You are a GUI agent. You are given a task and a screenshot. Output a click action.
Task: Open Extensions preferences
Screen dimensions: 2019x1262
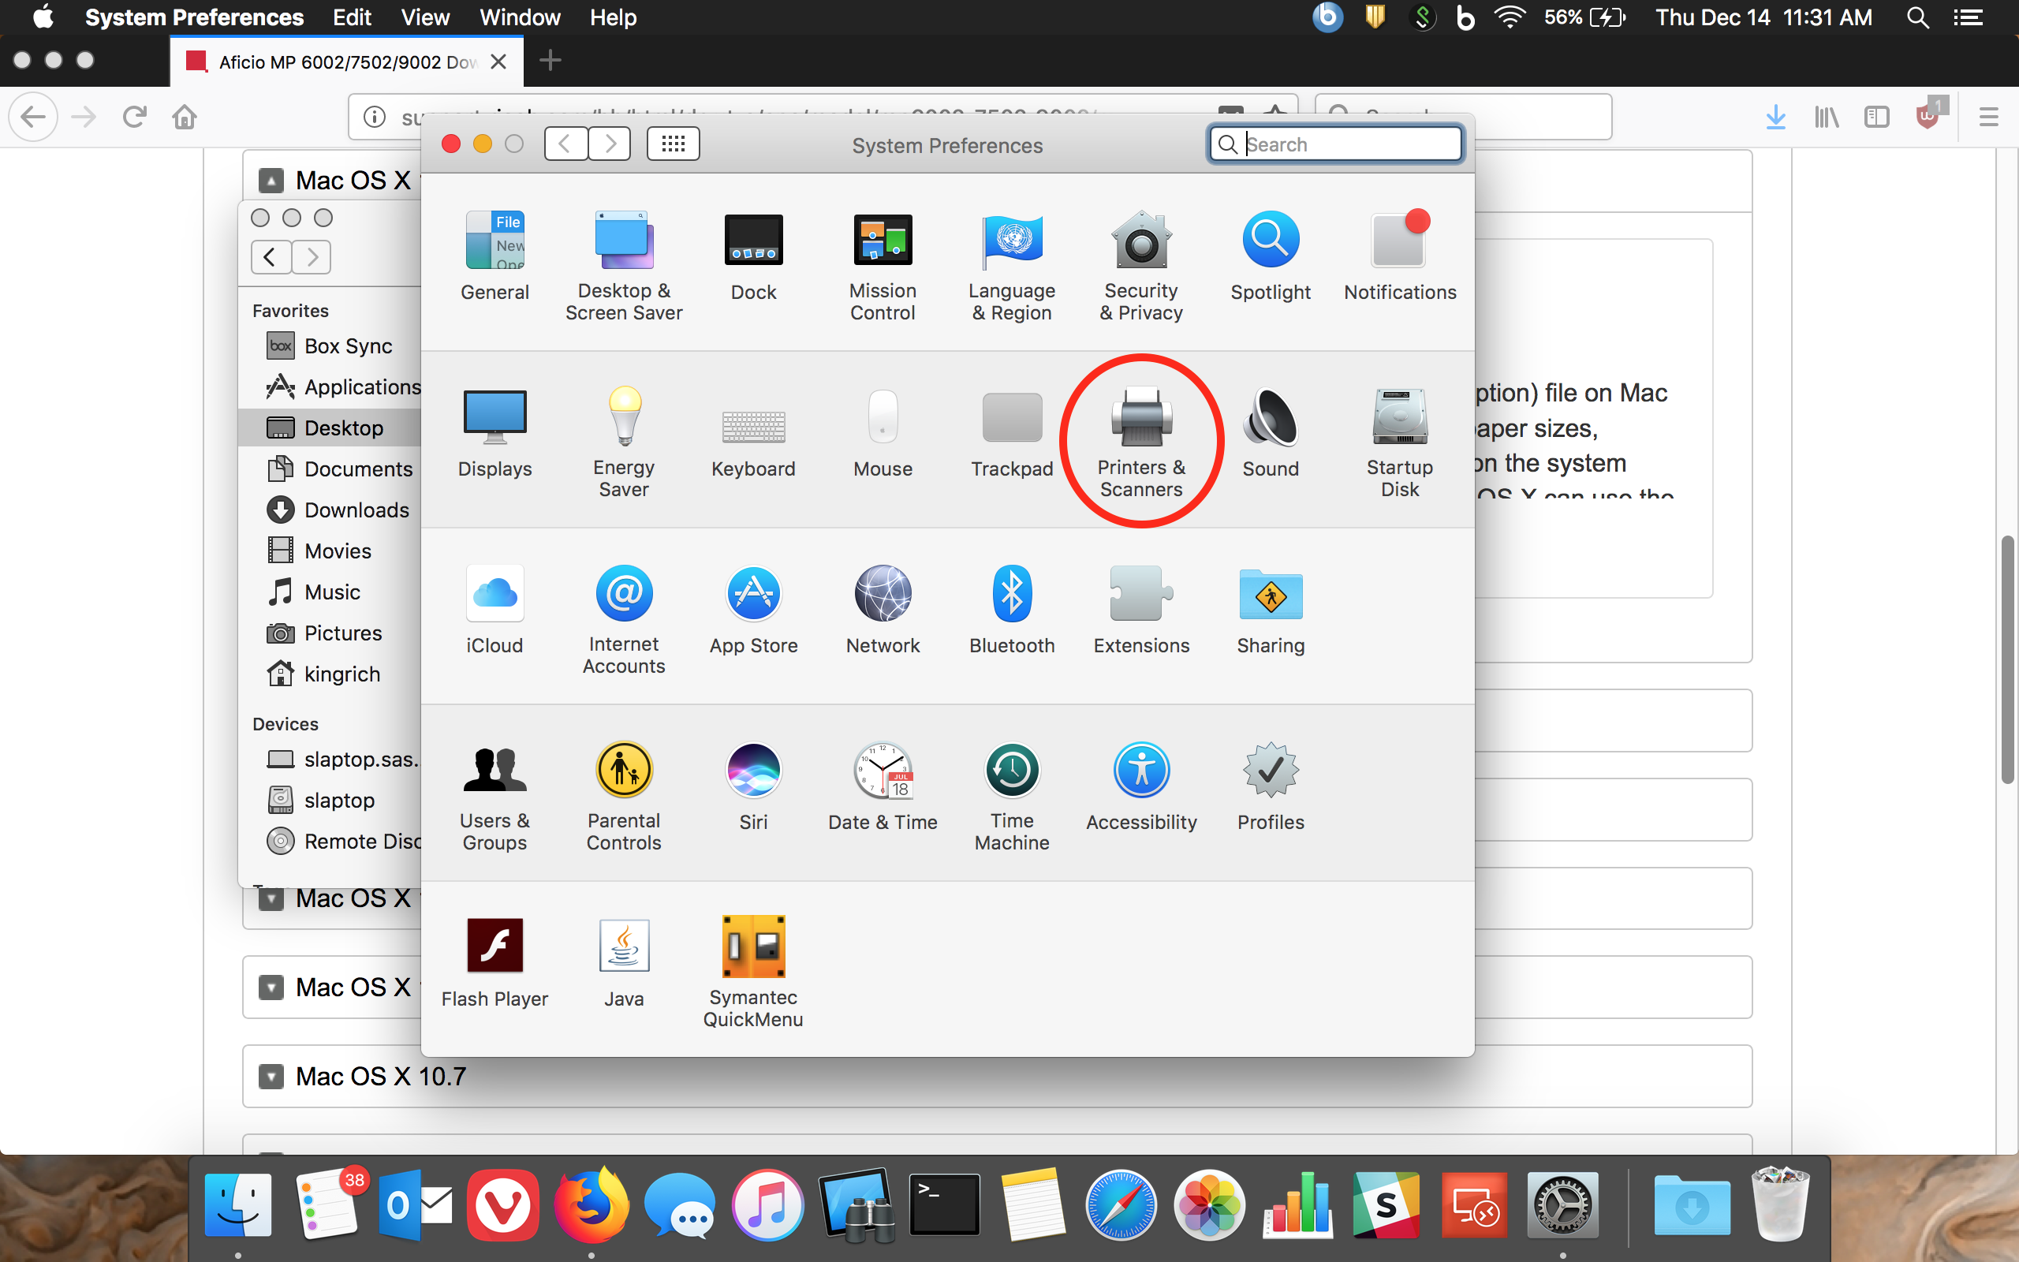[1141, 610]
